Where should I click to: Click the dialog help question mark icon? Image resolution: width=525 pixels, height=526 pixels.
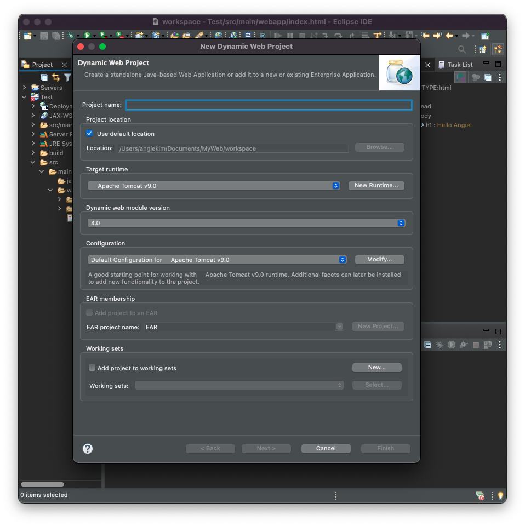[88, 449]
